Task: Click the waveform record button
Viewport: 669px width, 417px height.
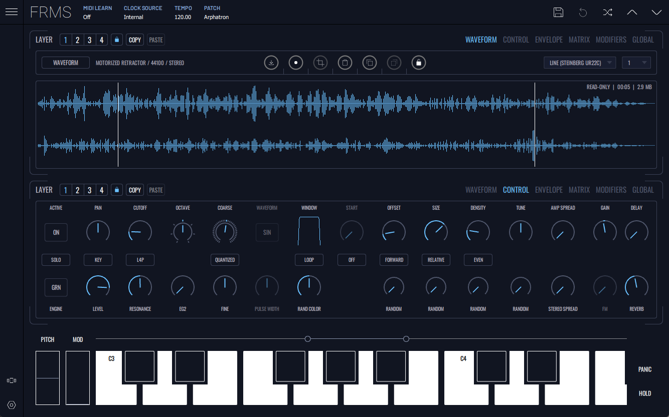Action: [296, 63]
